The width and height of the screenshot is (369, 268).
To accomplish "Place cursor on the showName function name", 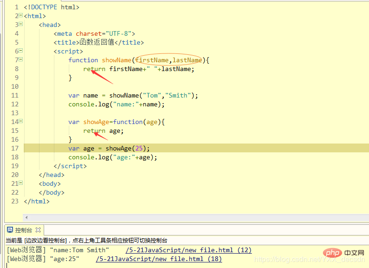I will tap(116, 60).
